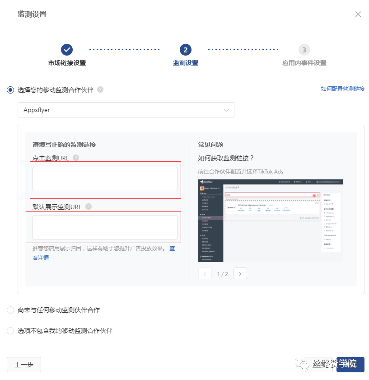Viewport: 369px width, 380px height.
Task: Click the help icon beside 选择您的移动监测合作伙伴
Action: click(x=100, y=89)
